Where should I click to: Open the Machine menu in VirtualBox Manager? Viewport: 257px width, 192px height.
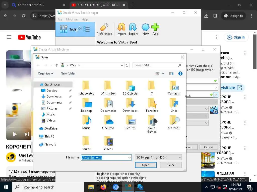(72, 19)
